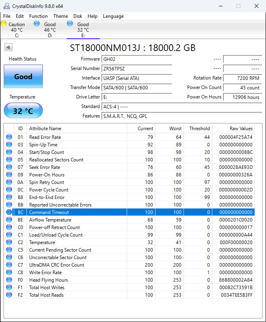Image resolution: width=266 pixels, height=322 pixels.
Task: Click status orb of Command Timeout row
Action: coord(9,212)
